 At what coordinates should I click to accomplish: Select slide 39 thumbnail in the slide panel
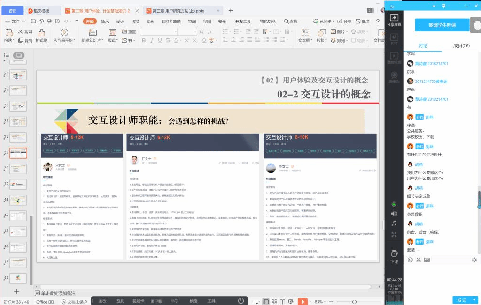[x=18, y=169]
